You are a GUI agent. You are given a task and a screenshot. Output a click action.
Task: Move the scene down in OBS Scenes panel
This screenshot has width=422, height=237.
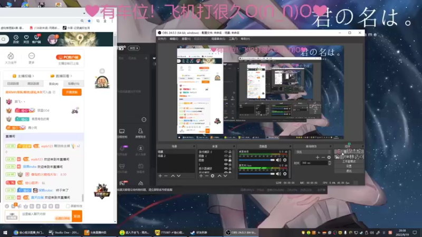(179, 176)
